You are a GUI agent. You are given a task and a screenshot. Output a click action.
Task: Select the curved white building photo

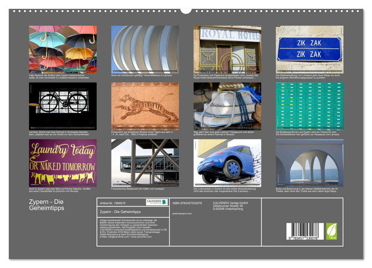coord(145,49)
